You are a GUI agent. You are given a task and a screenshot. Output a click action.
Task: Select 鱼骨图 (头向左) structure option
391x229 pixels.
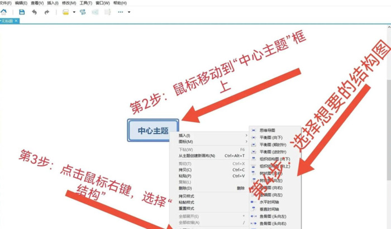(275, 216)
